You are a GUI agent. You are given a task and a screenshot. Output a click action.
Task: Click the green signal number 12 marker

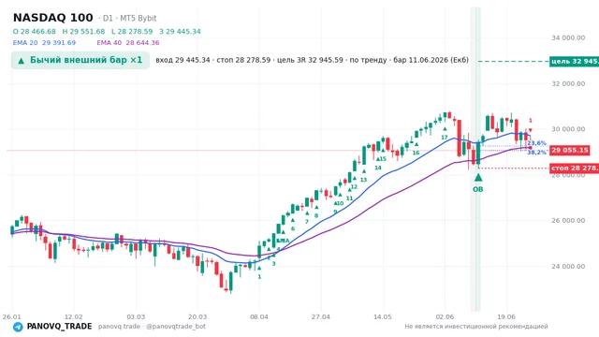(x=354, y=187)
